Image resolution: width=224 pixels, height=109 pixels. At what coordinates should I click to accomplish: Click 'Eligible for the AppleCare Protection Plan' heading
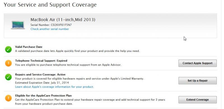click(43, 96)
